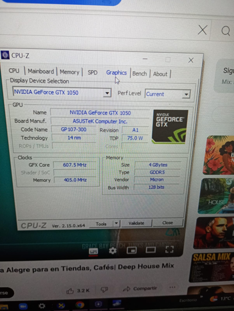
Task: Switch to the Mainboard tab
Action: coord(41,72)
